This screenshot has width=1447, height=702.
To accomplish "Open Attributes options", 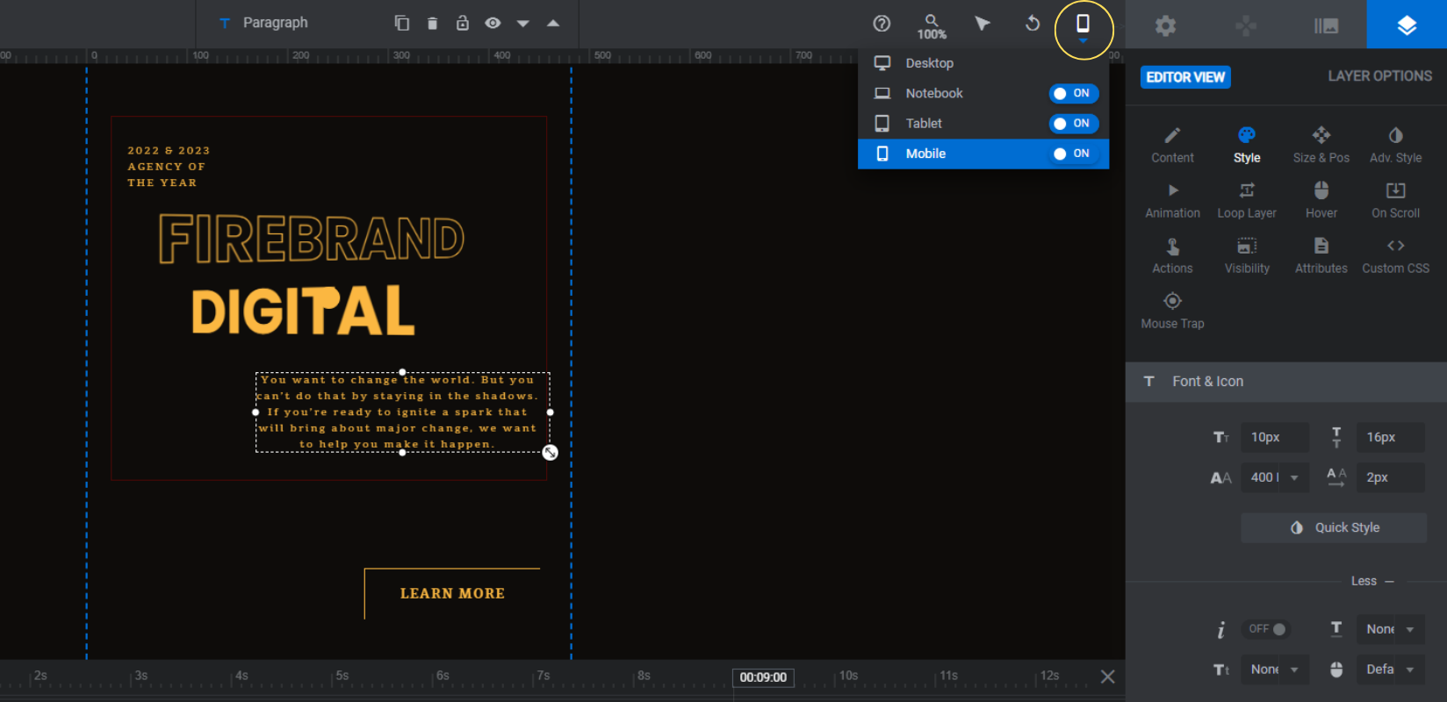I will (x=1321, y=256).
